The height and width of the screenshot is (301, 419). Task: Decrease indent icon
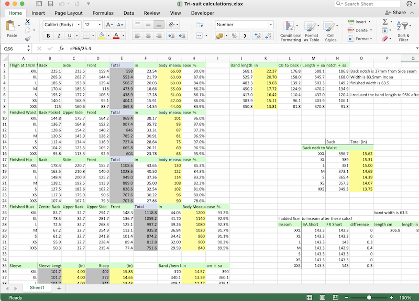click(x=171, y=36)
